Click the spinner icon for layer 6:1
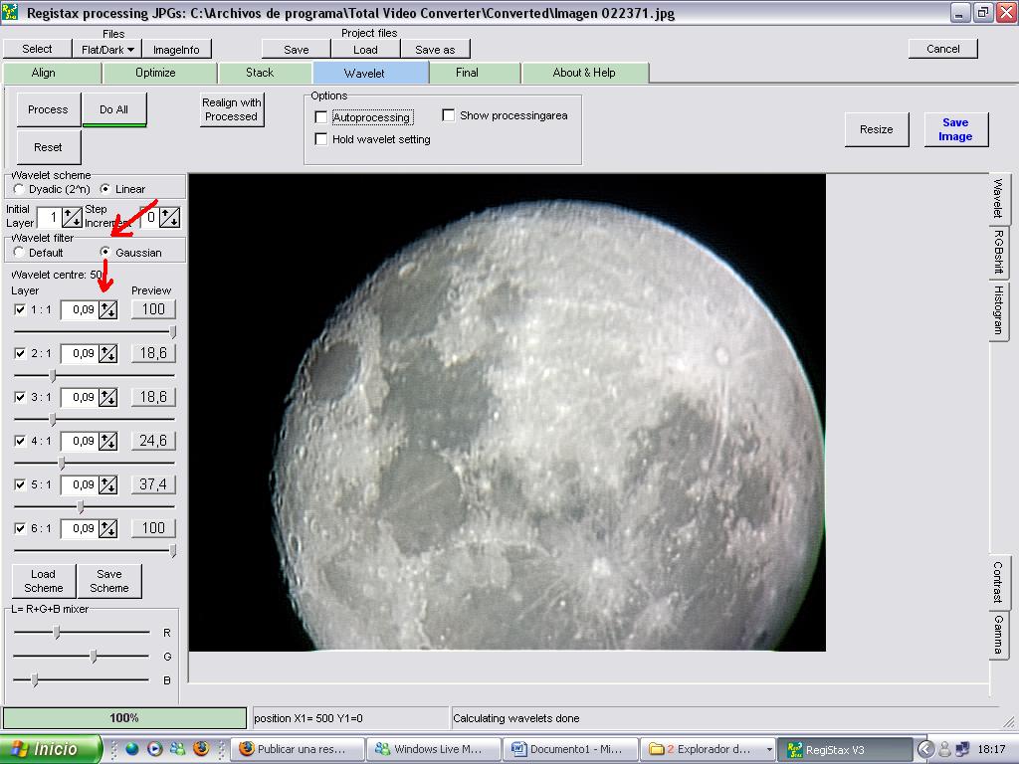Image resolution: width=1019 pixels, height=764 pixels. click(108, 528)
